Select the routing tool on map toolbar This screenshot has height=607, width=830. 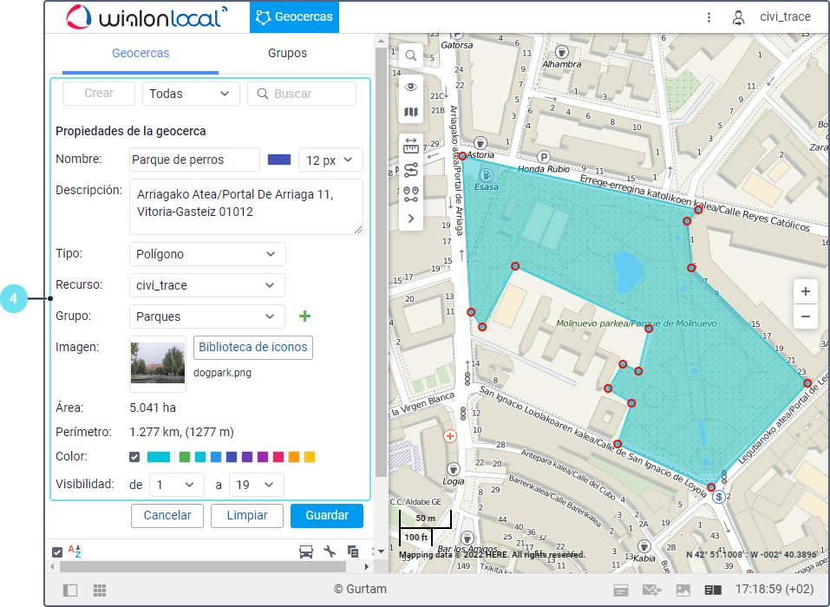[x=411, y=170]
